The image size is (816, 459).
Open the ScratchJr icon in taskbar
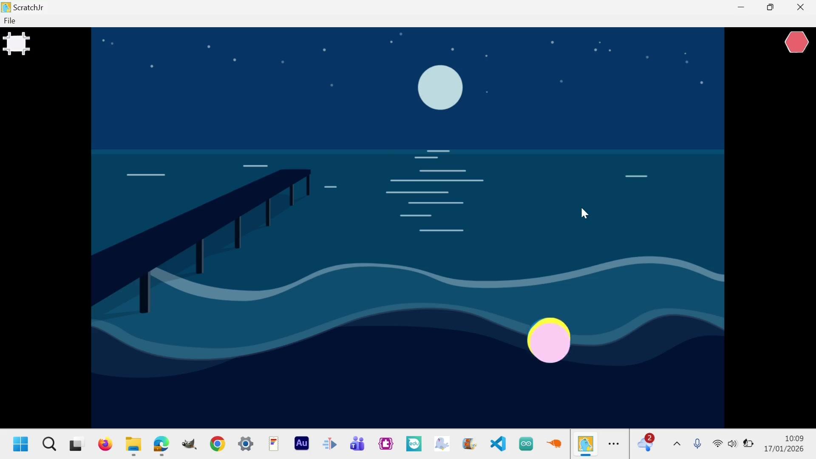[586, 444]
